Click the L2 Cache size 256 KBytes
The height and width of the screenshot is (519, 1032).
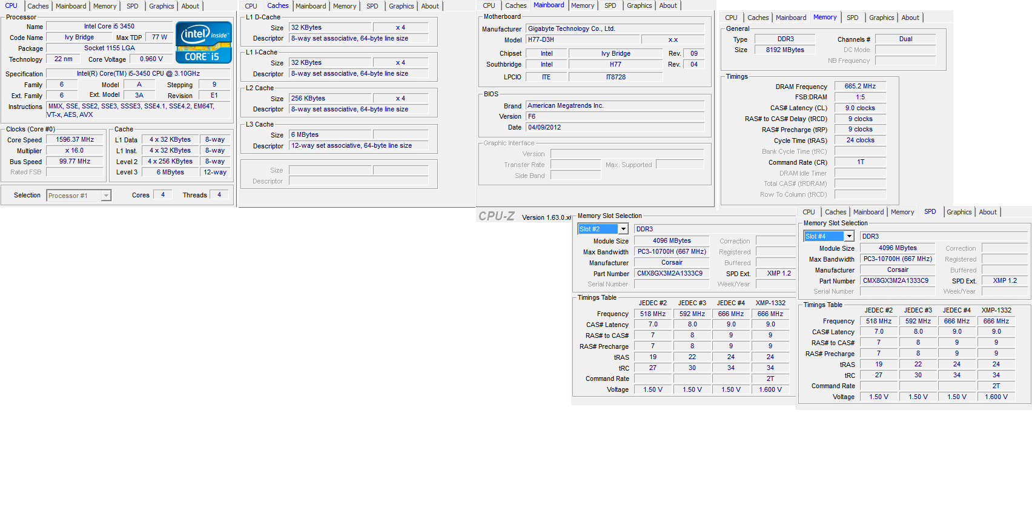(329, 98)
